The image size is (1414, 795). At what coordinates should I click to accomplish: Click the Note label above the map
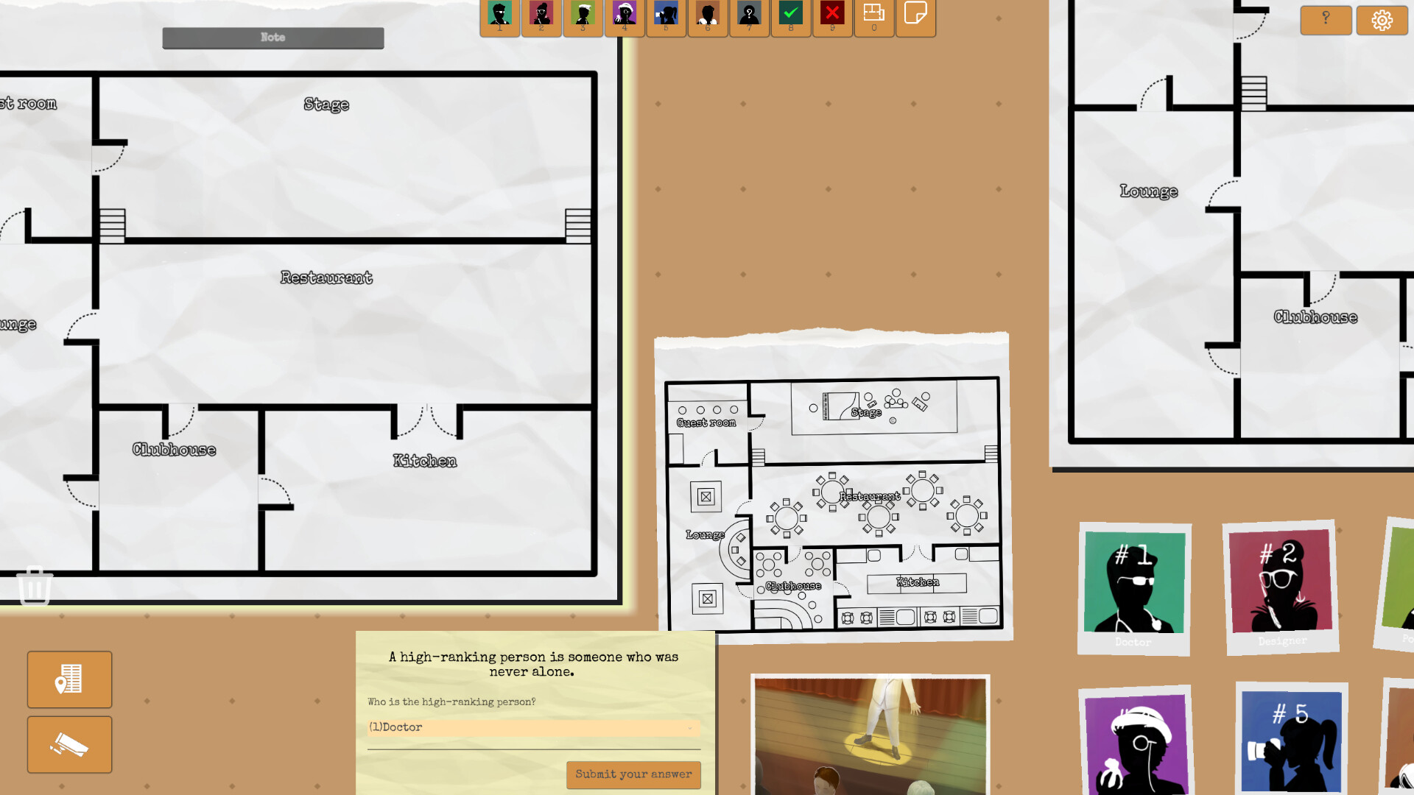[x=272, y=37]
